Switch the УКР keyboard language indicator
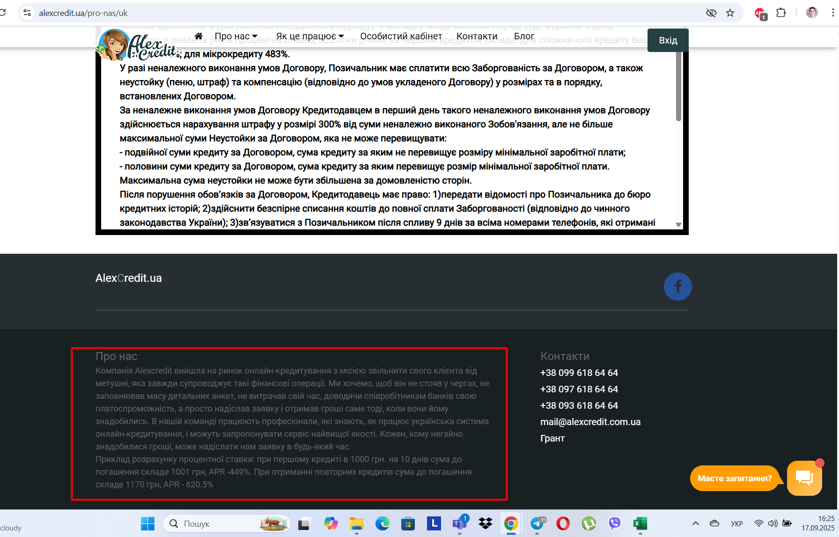 pyautogui.click(x=737, y=523)
